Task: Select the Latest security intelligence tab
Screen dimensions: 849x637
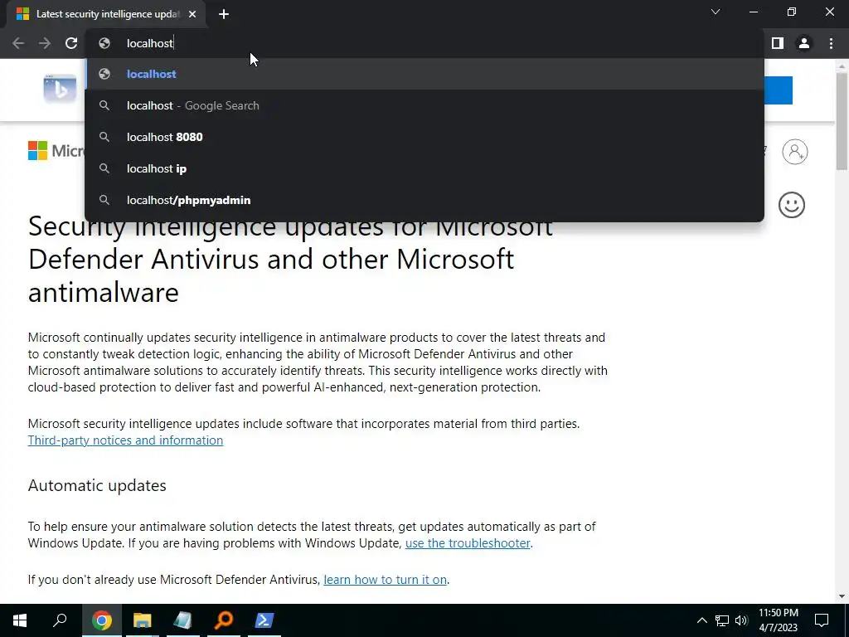Action: pos(106,14)
